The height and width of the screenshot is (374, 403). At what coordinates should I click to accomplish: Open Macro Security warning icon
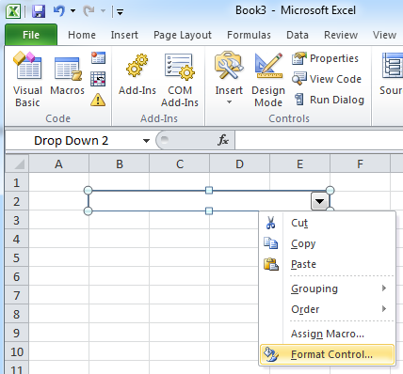click(x=98, y=100)
